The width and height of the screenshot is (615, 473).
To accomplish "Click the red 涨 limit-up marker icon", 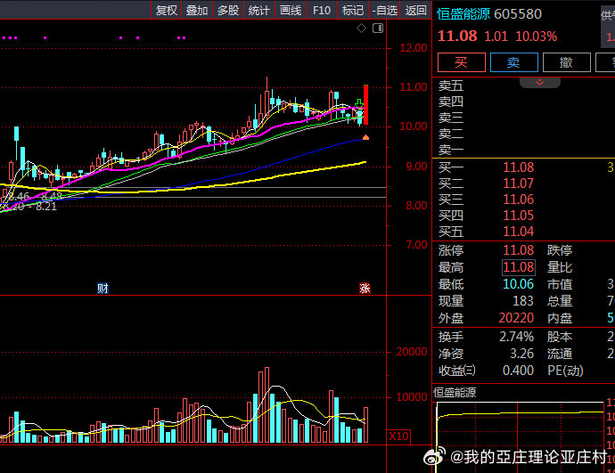I will click(364, 288).
